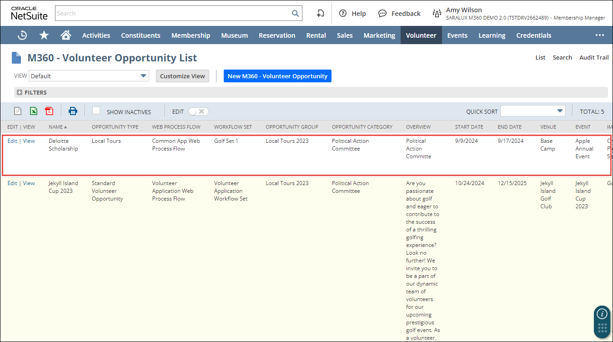Viewport: 613px width, 342px height.
Task: Go to Home via house icon
Action: click(x=66, y=35)
